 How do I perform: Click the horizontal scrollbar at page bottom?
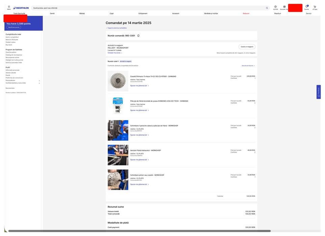[x=140, y=231]
